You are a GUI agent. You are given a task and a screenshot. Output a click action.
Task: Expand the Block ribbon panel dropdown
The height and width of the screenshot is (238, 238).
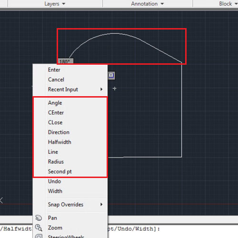click(x=228, y=4)
